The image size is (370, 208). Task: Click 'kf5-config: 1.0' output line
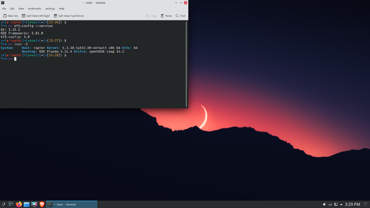(x=15, y=37)
